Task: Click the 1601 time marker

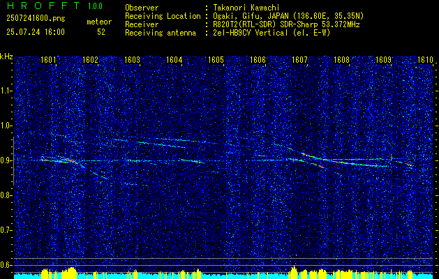Action: pyautogui.click(x=48, y=60)
